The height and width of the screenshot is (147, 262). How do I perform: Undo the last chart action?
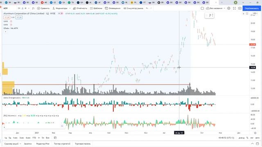(x=147, y=8)
